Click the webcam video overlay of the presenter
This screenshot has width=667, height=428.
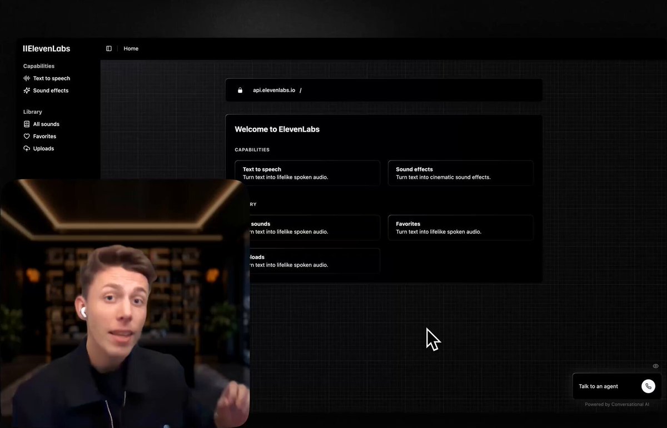pos(125,304)
